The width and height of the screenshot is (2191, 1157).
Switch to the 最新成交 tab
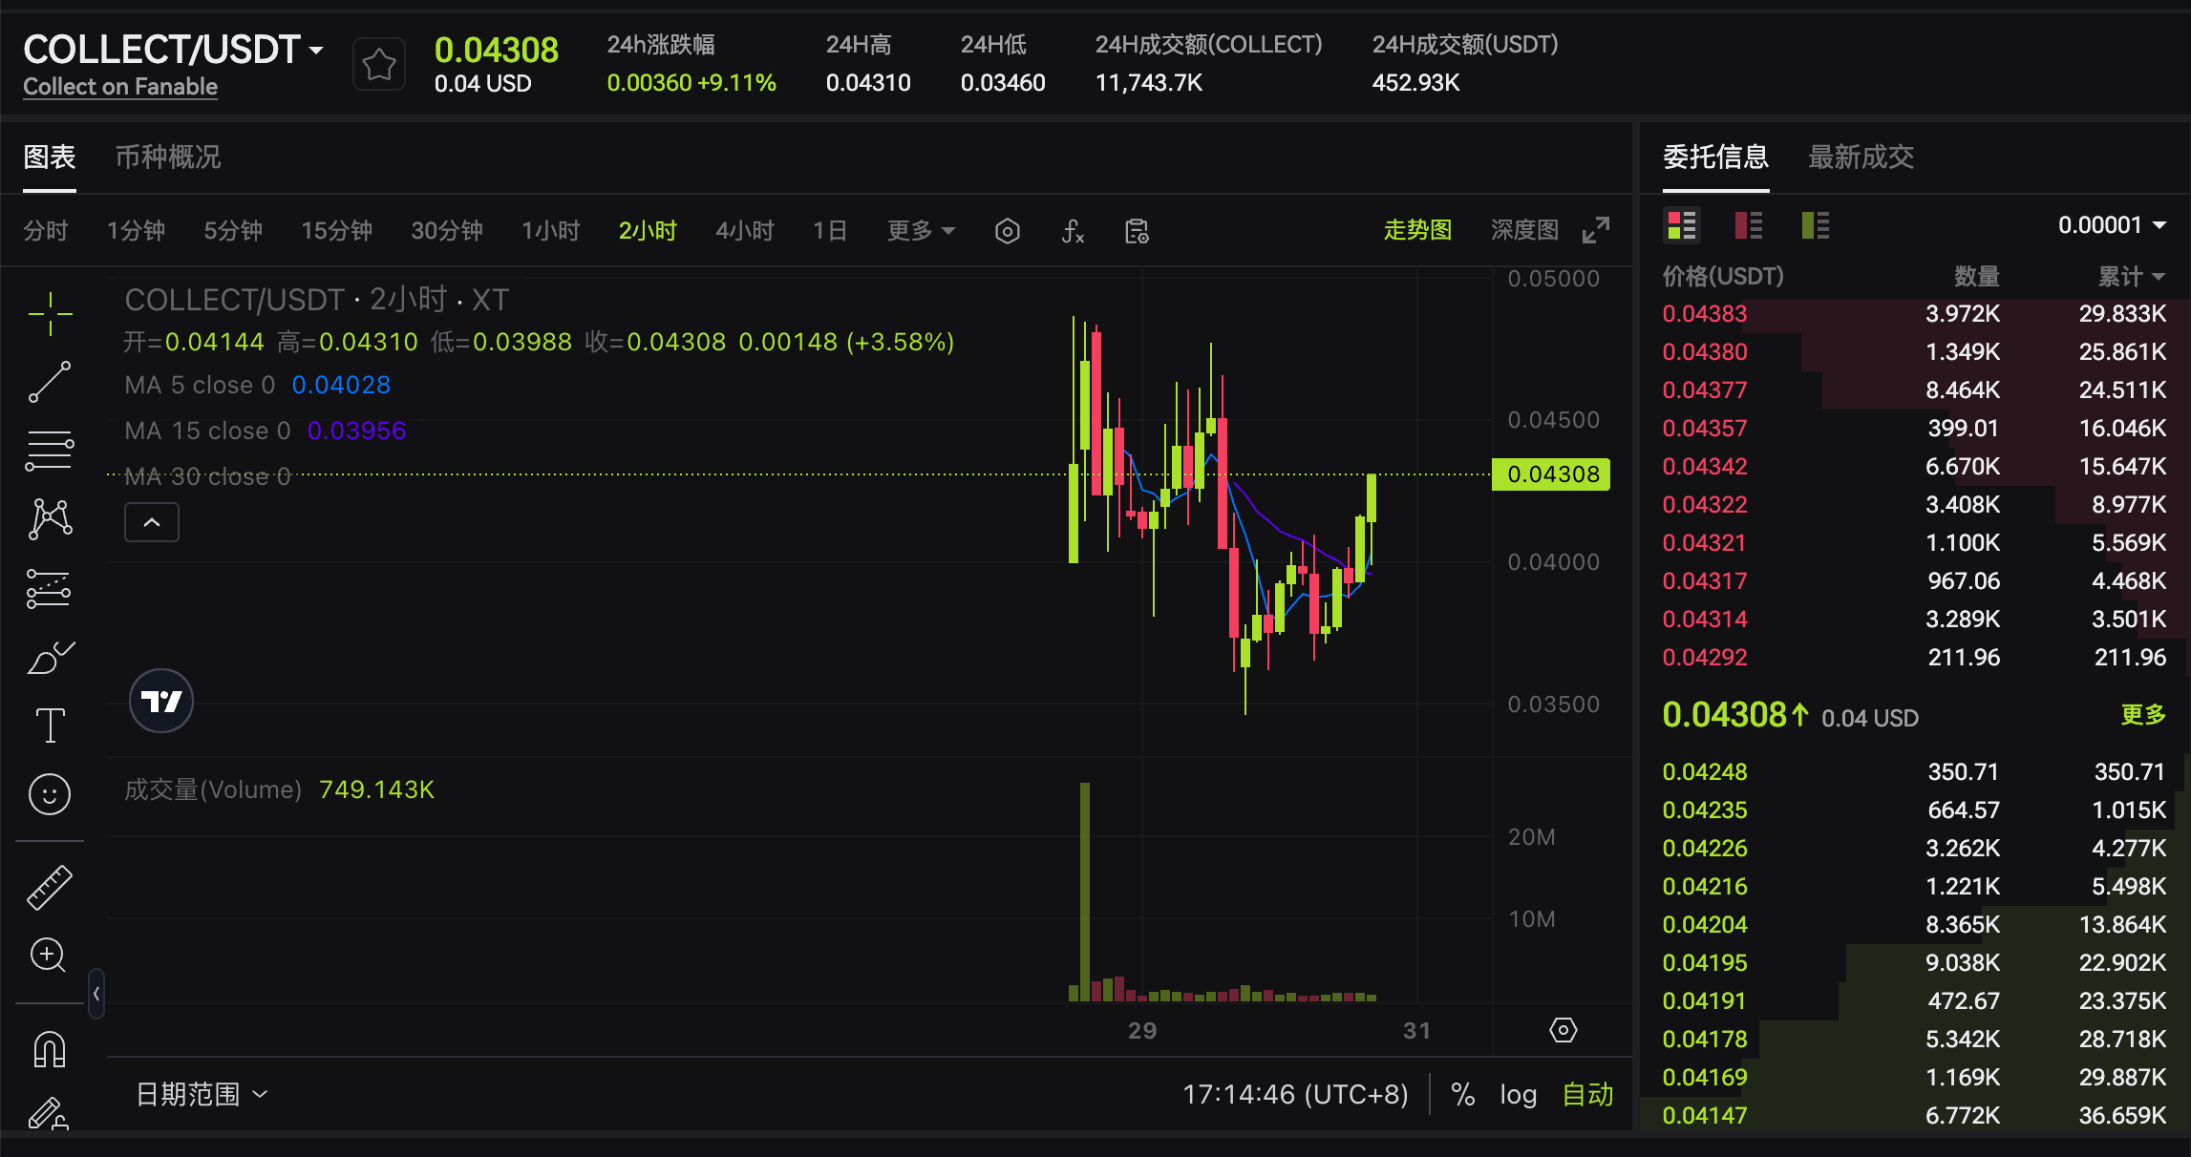click(1860, 157)
